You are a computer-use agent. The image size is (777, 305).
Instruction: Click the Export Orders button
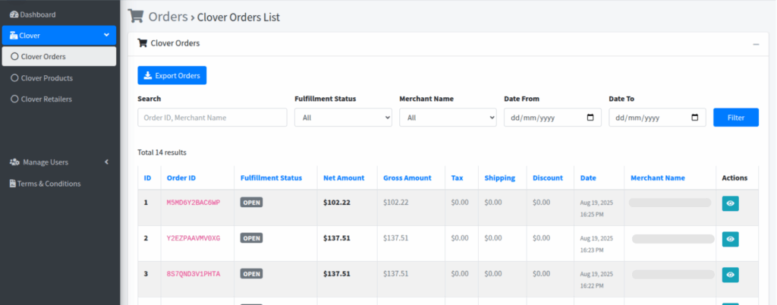(172, 75)
